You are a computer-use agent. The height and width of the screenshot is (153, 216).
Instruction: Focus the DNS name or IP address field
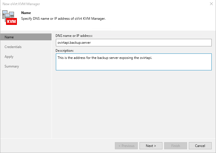pos(133,42)
